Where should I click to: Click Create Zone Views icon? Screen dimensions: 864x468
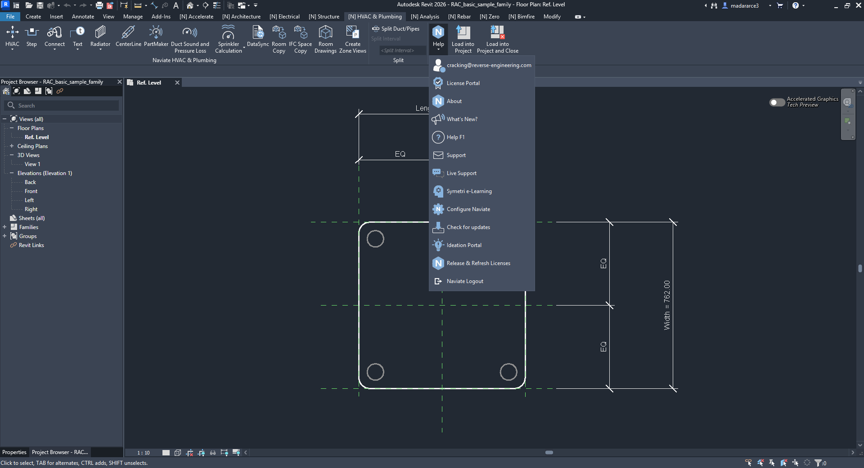click(353, 39)
